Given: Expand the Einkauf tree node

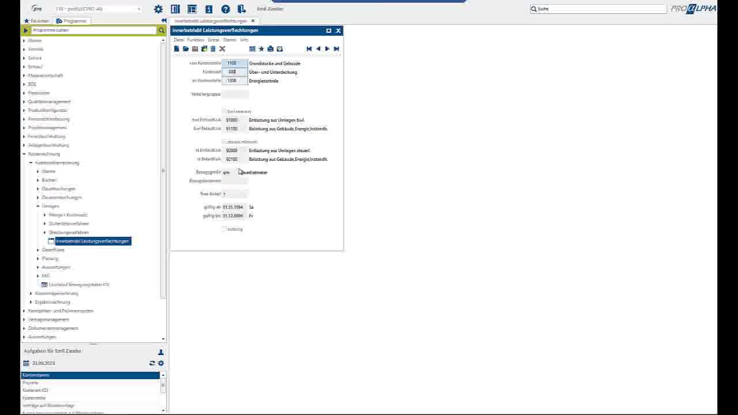Looking at the screenshot, I should tap(24, 67).
